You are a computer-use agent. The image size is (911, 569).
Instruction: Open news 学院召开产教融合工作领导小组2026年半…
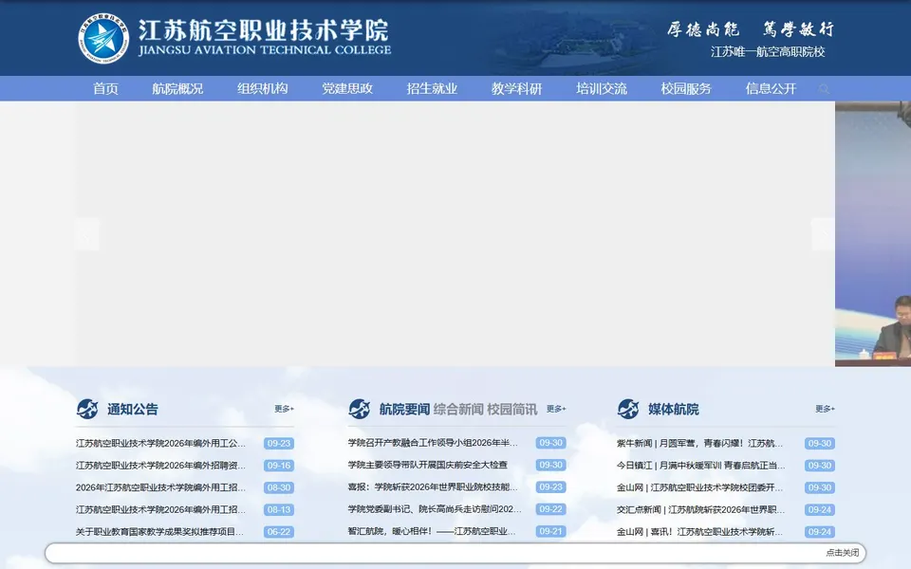click(433, 443)
